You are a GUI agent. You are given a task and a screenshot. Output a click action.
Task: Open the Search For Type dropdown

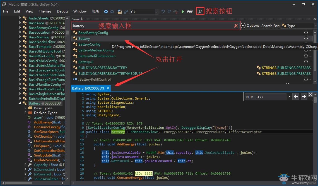coord(315,26)
